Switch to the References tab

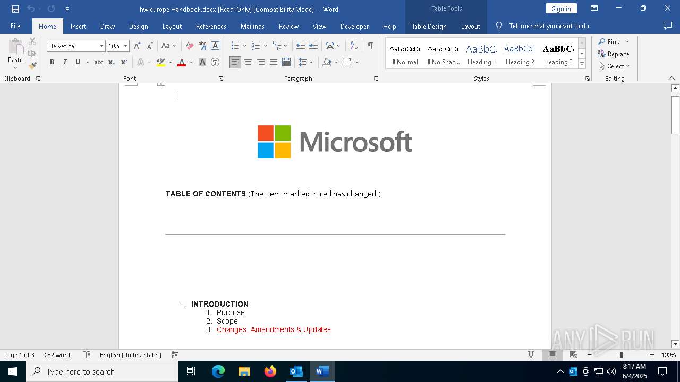[x=211, y=26]
